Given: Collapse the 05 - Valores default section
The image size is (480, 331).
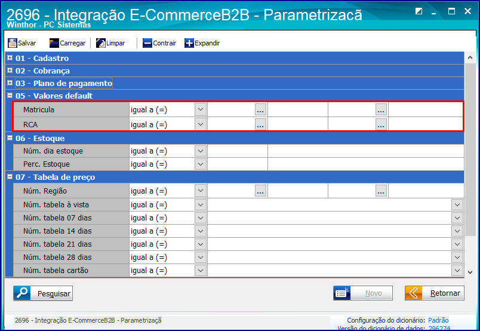Looking at the screenshot, I should [x=10, y=96].
